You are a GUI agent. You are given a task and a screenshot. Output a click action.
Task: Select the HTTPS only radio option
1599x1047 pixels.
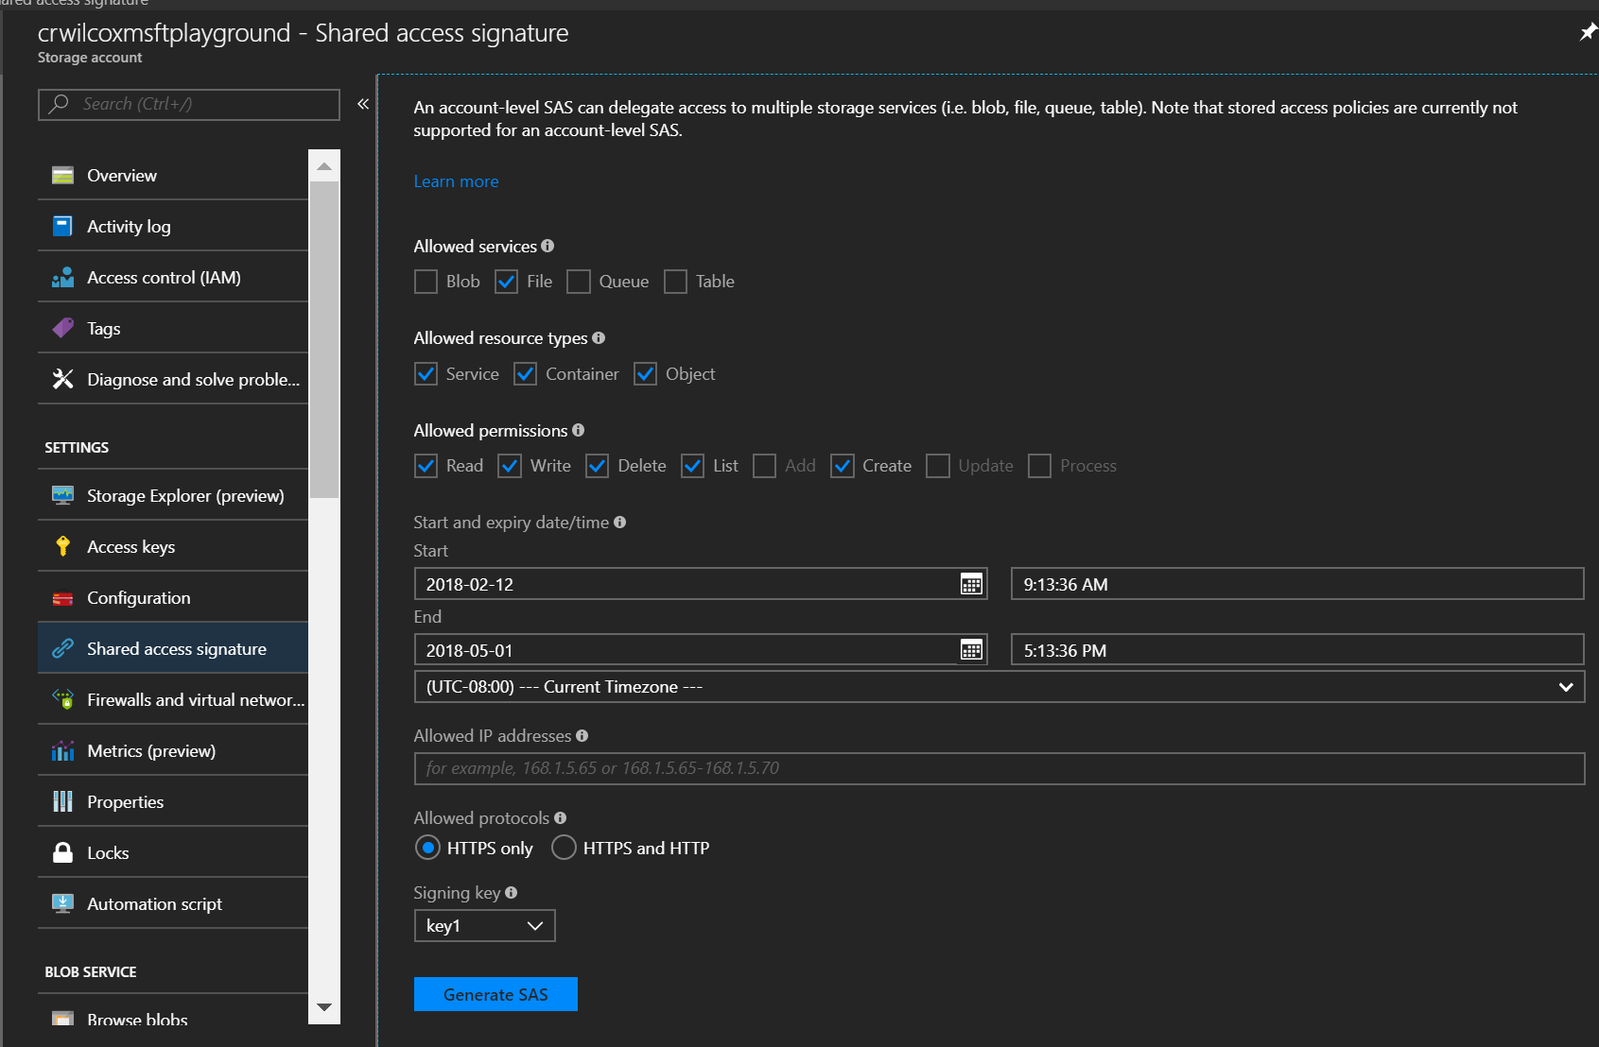tap(427, 848)
